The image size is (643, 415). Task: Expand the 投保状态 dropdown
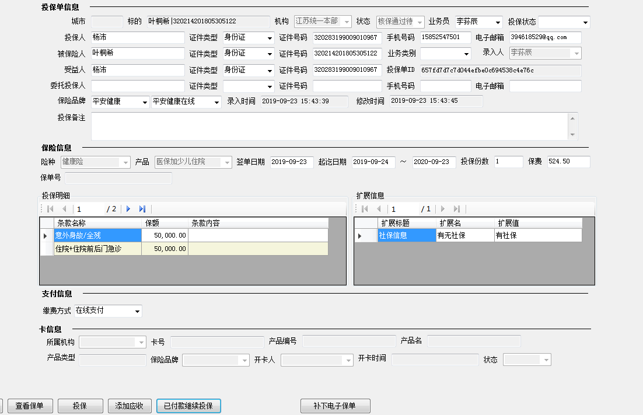pyautogui.click(x=585, y=22)
